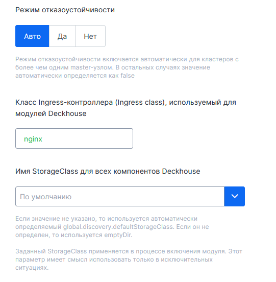Click the help text mentioning global.discovery.defaultStorageClass
276x282 pixels.
pyautogui.click(x=112, y=227)
